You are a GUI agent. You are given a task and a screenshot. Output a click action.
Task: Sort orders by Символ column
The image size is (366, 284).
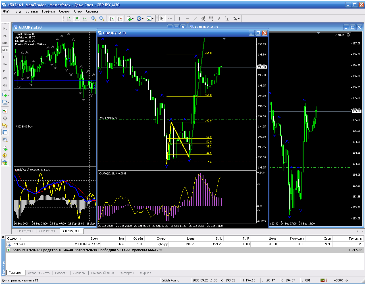[156, 238]
